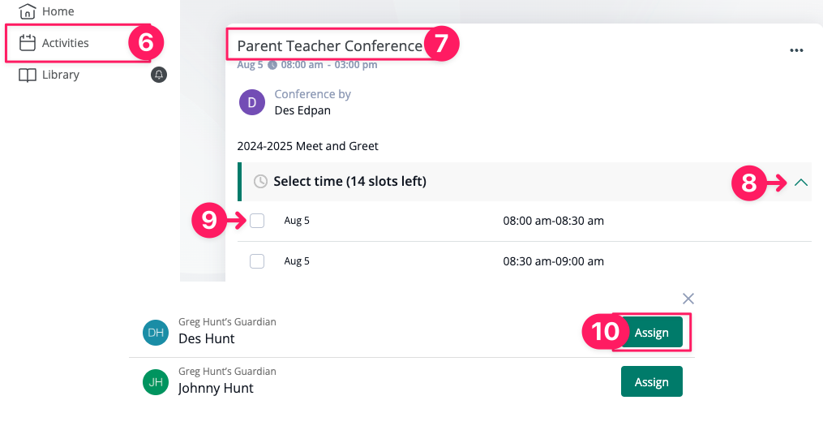
Task: Check the 08:30 am-09:00 am slot checkbox
Action: (257, 261)
